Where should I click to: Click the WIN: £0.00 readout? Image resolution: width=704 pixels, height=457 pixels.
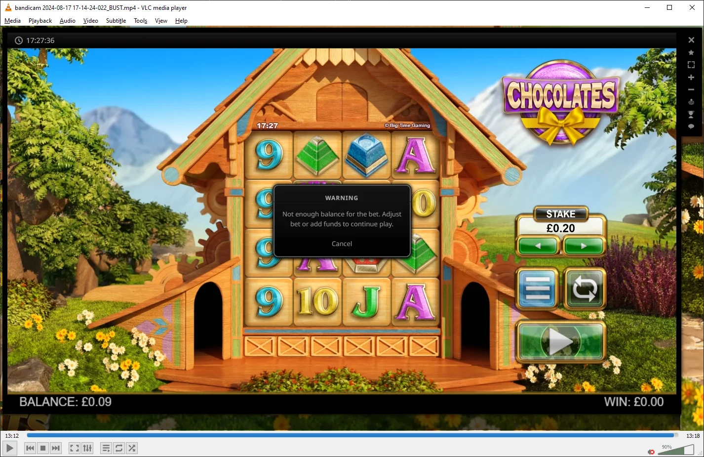click(634, 402)
